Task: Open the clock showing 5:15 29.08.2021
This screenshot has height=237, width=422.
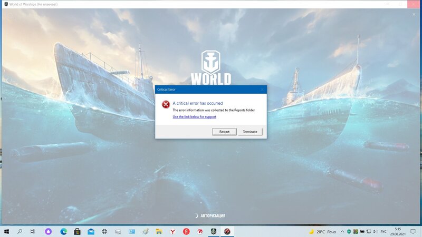Action: tap(398, 231)
